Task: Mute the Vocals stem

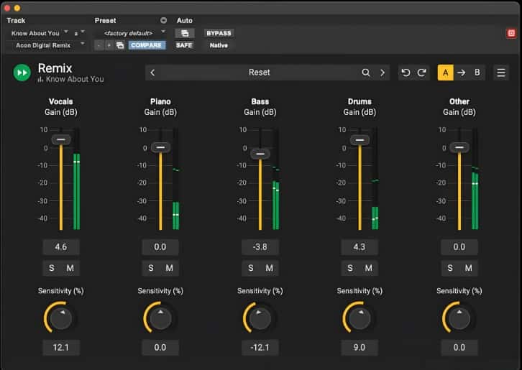Action: pyautogui.click(x=70, y=268)
